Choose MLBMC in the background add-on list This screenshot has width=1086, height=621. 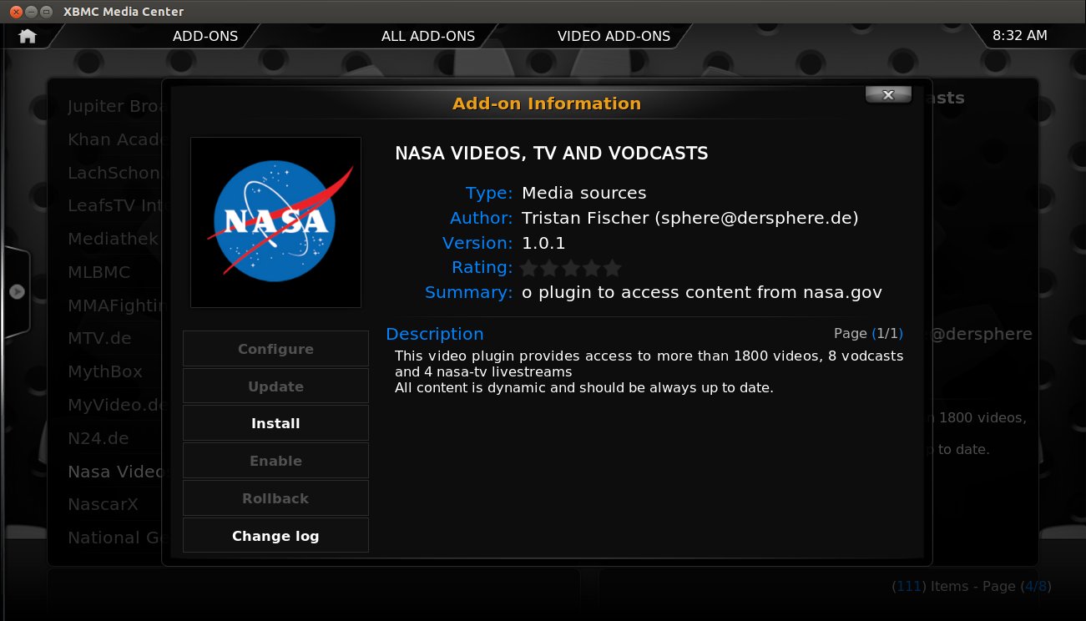pyautogui.click(x=98, y=272)
